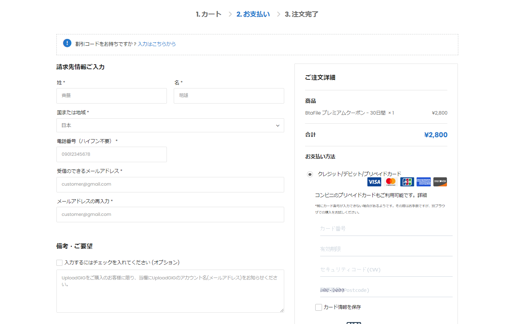Select the クレジットカード payment radio button

[310, 174]
